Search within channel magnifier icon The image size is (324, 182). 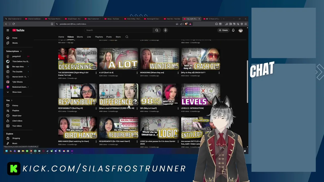(x=127, y=37)
